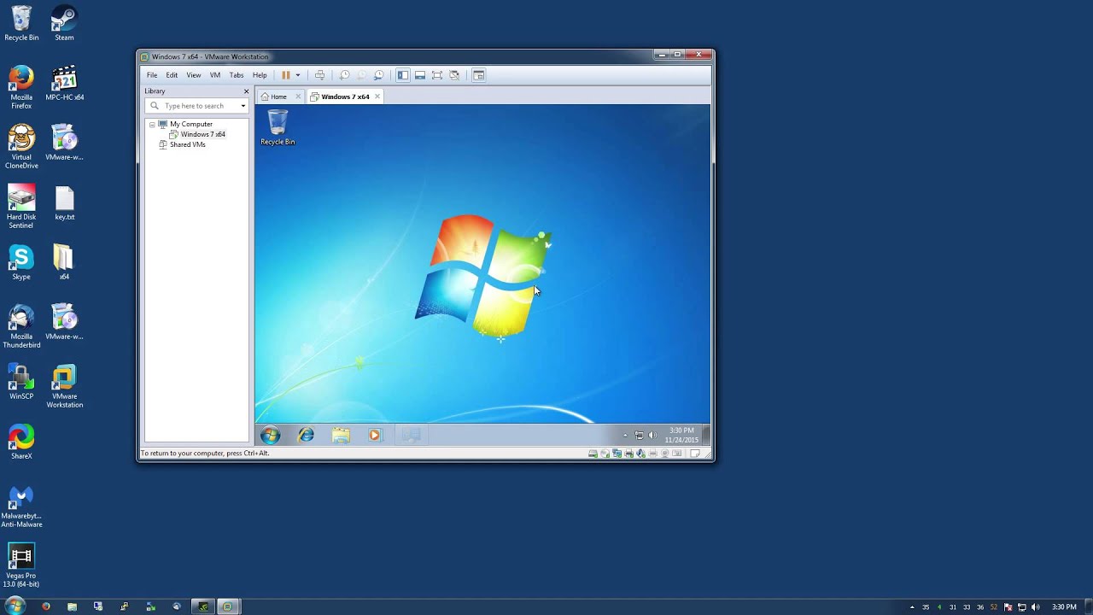Open Mozilla Thunderbird desktop shortcut
The width and height of the screenshot is (1093, 615).
point(21,326)
